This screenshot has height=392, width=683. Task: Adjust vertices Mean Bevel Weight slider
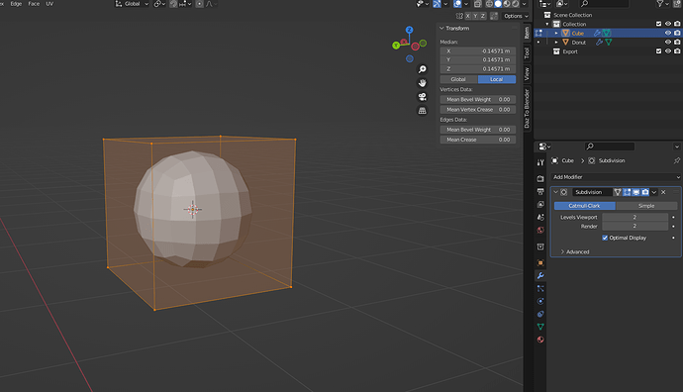pyautogui.click(x=478, y=99)
